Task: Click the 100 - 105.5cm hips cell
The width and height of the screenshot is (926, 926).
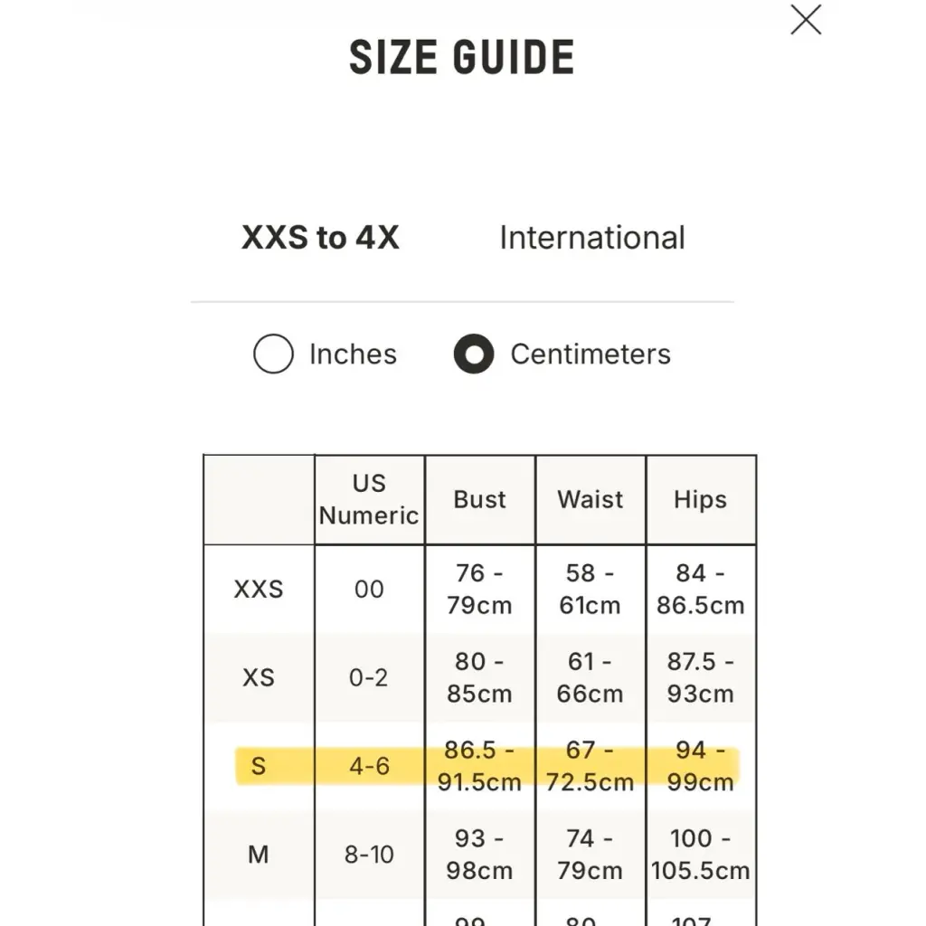Action: [700, 855]
